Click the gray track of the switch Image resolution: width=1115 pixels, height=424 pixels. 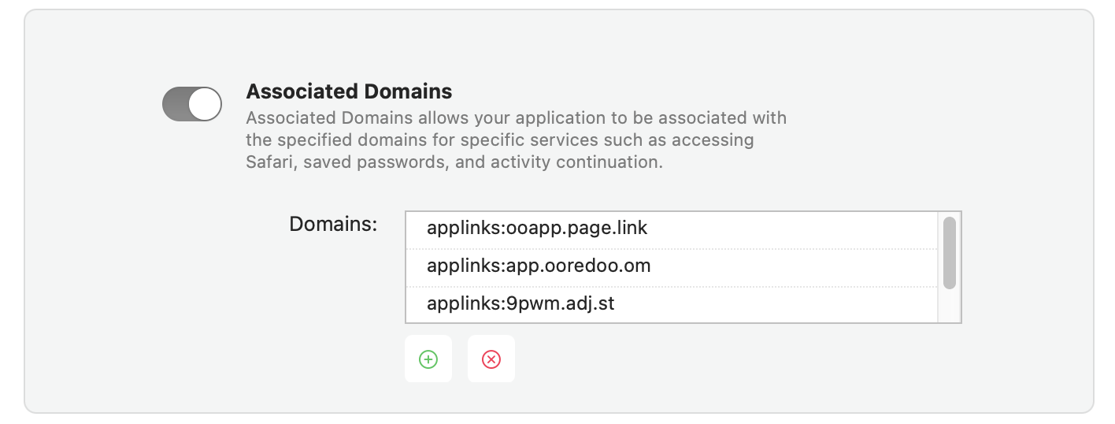tap(175, 104)
